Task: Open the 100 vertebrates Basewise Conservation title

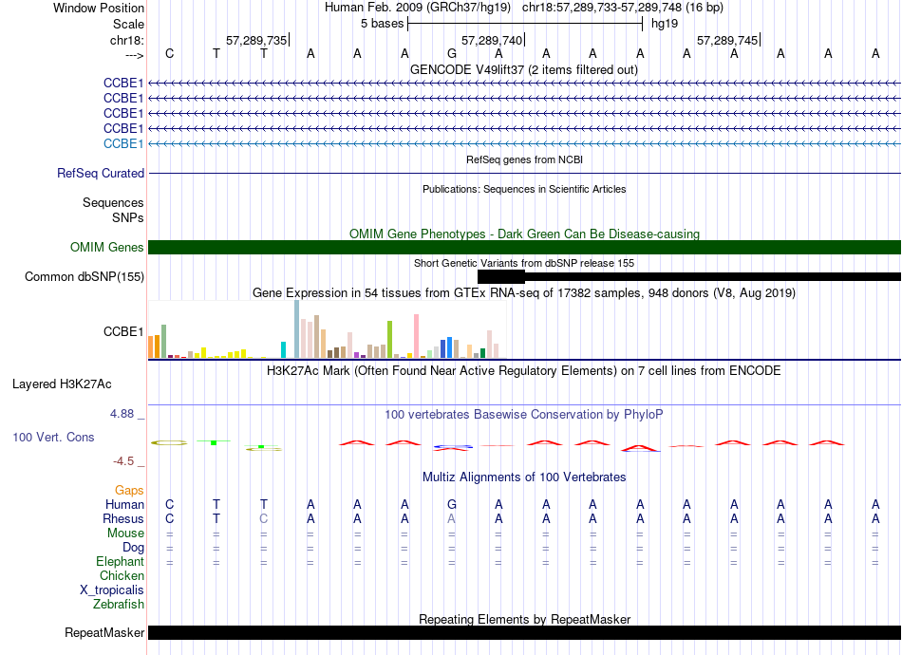Action: tap(523, 415)
